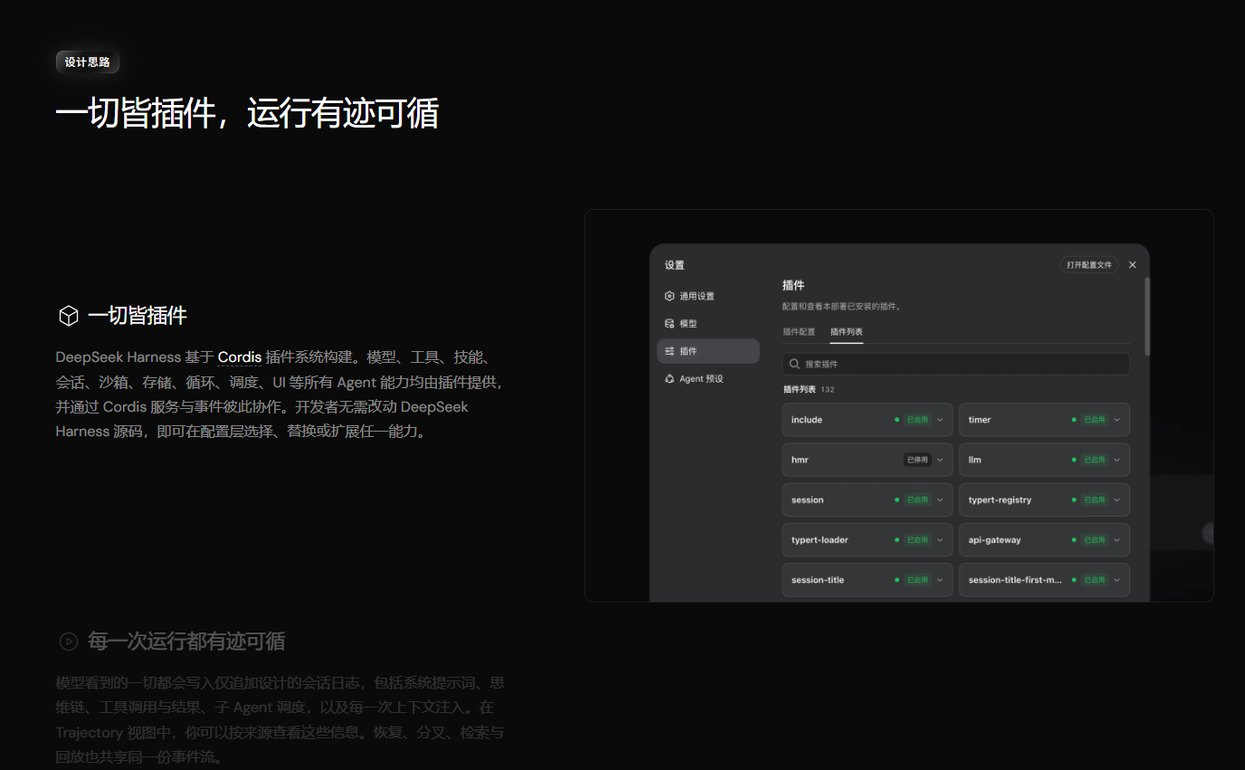
Task: Click the hmr plugin name
Action: 800,460
